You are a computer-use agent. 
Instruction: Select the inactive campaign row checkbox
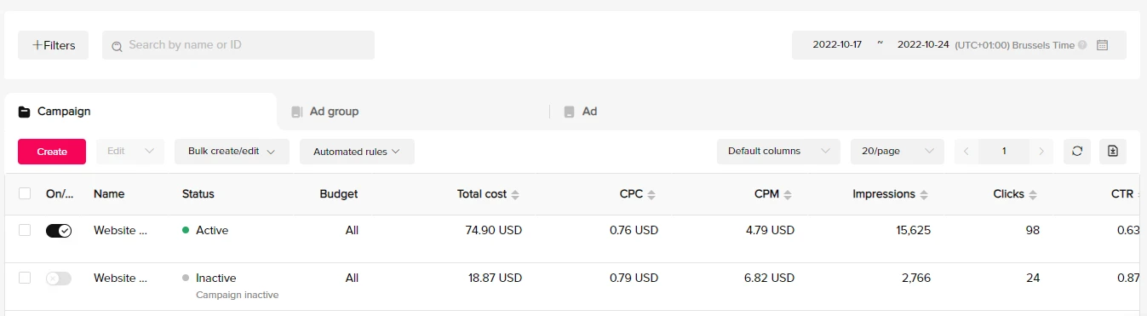click(x=25, y=278)
